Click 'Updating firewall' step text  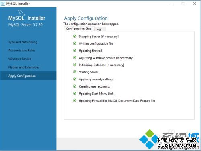[90, 51]
